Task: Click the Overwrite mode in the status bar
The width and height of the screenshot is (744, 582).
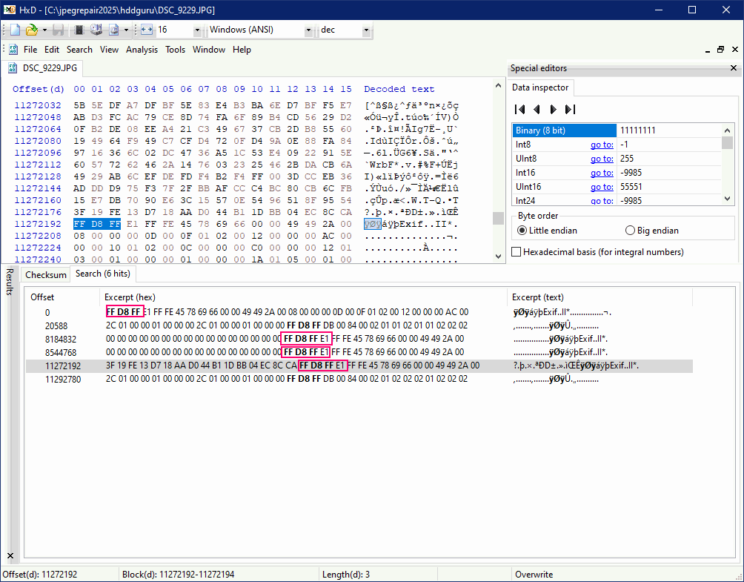Action: (534, 575)
